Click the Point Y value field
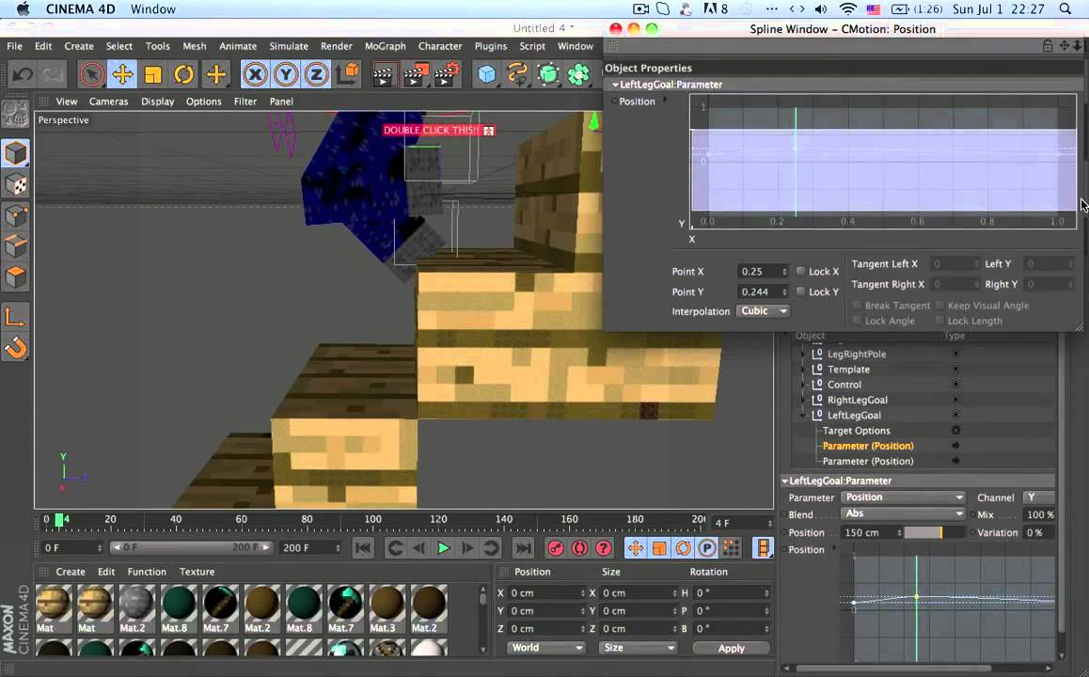Screen dimensions: 1089x677 point(762,291)
